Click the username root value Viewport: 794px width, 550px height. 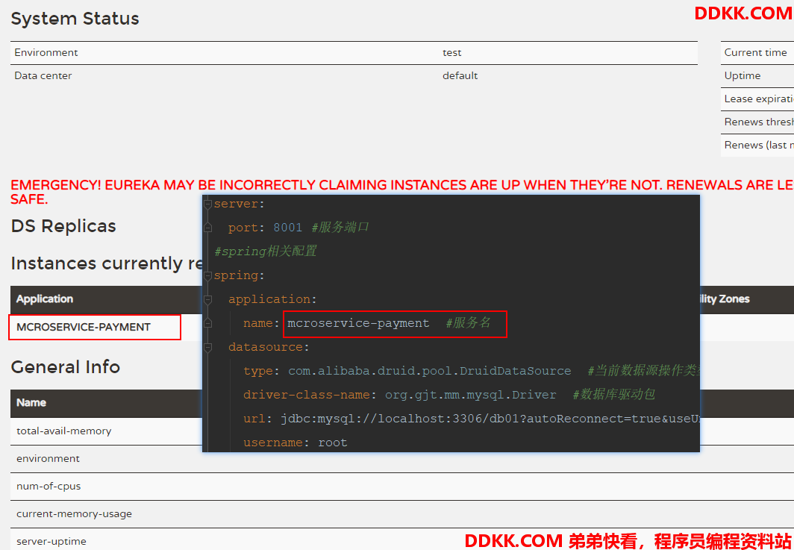pyautogui.click(x=333, y=443)
